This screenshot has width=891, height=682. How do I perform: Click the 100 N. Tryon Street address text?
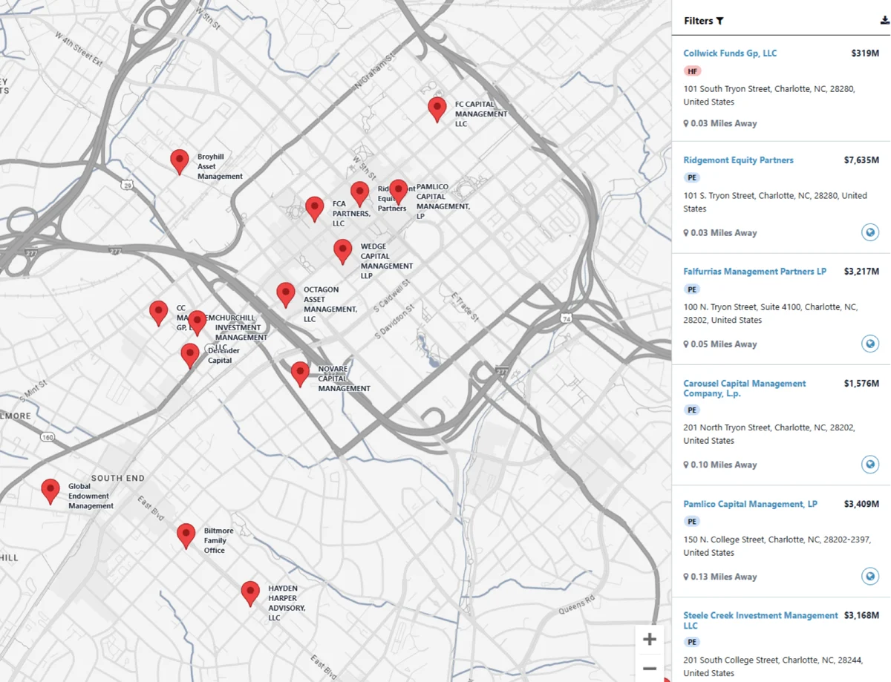771,313
